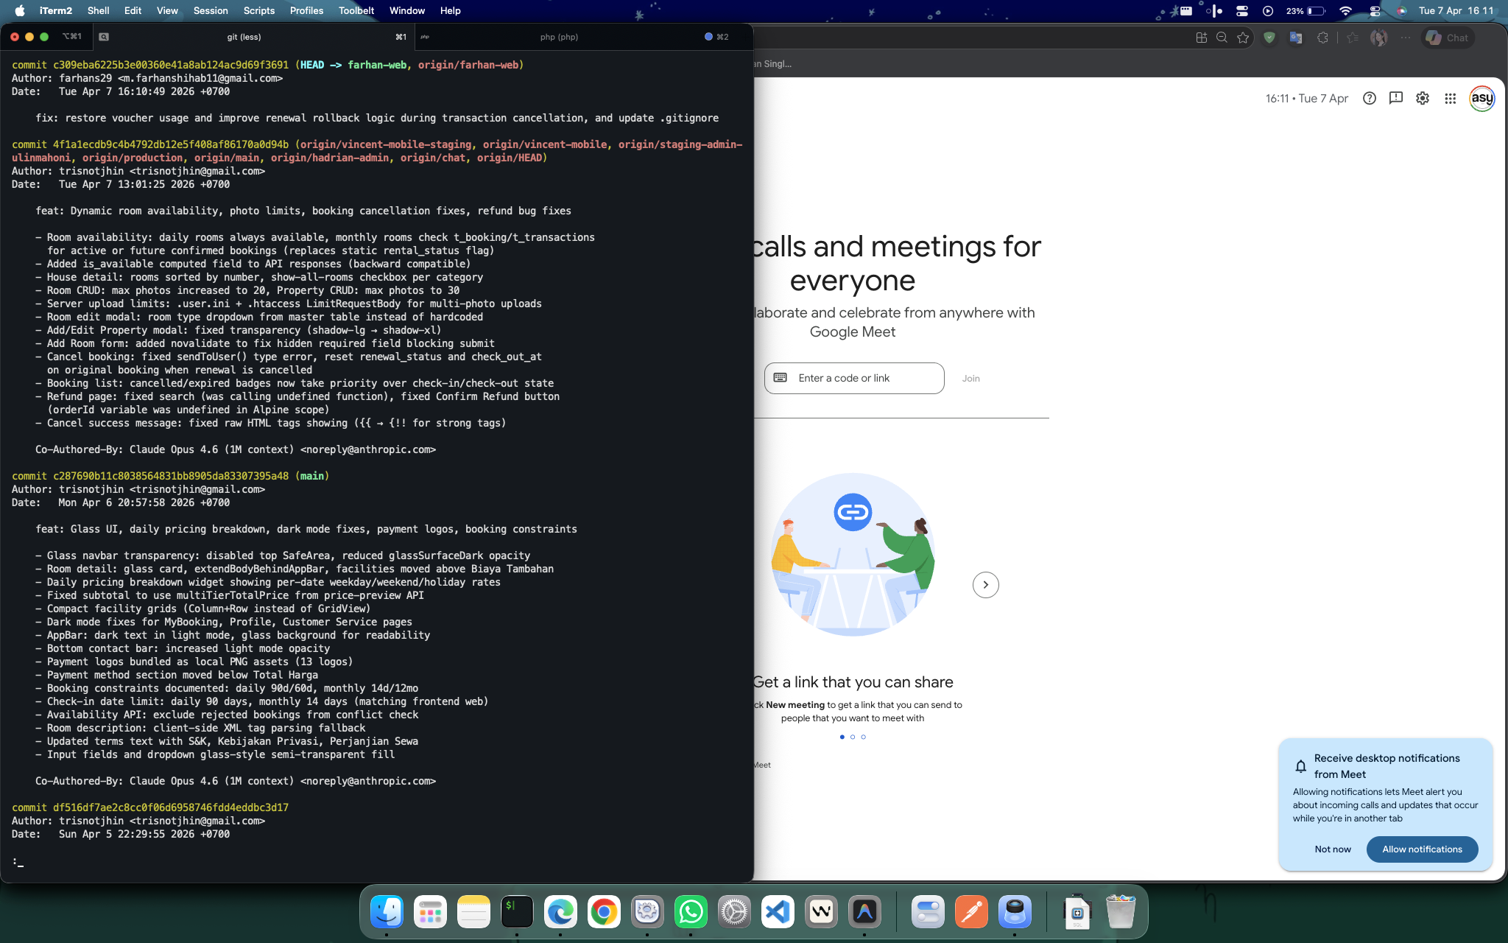Screen dimensions: 1508x943
Task: Open Google apps grid launcher
Action: tap(1450, 99)
